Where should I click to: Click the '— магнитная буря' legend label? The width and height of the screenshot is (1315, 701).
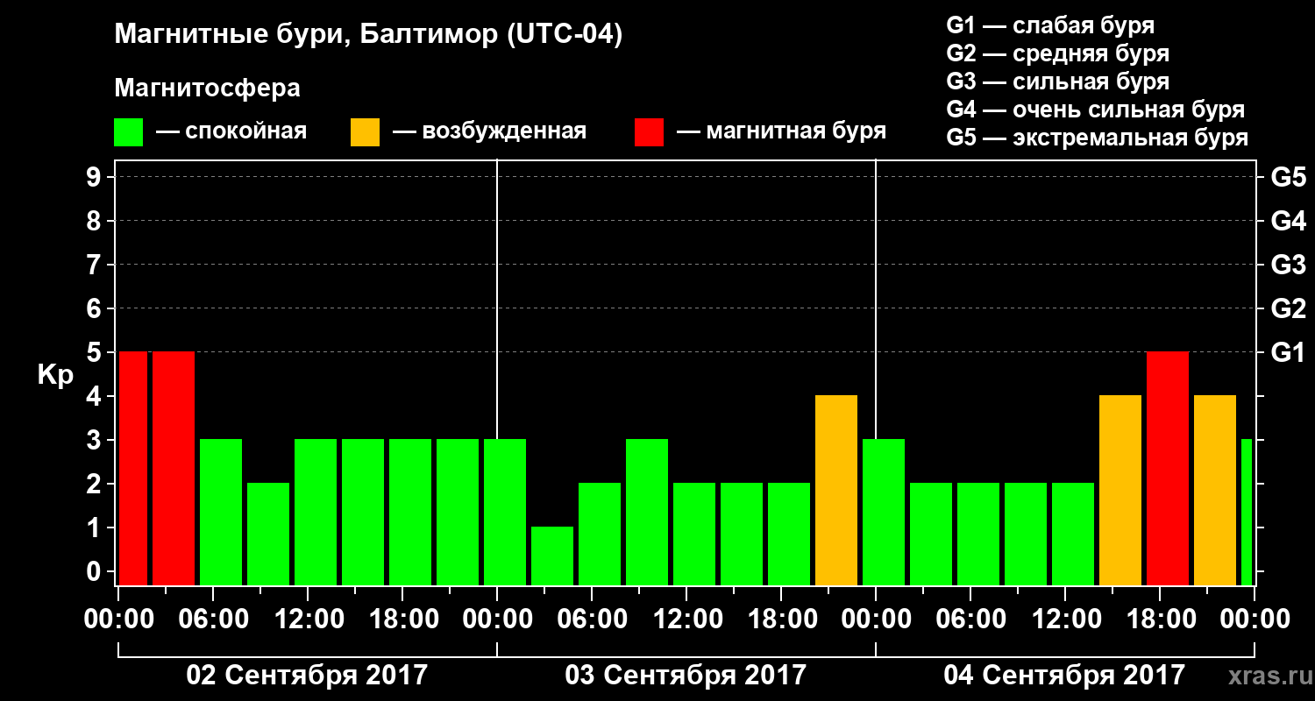(x=781, y=132)
